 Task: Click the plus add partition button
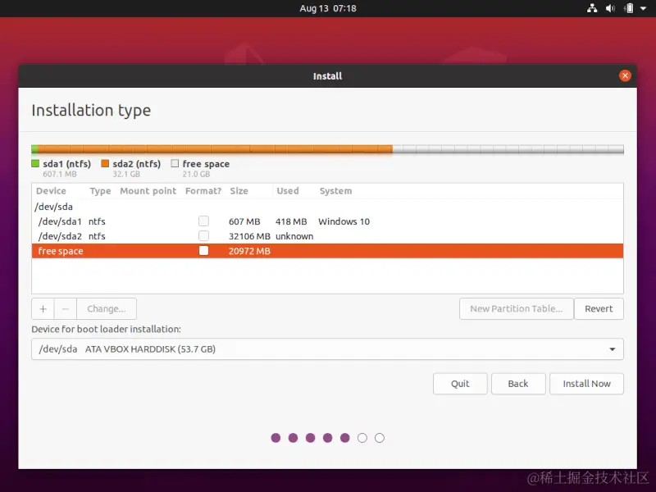43,309
